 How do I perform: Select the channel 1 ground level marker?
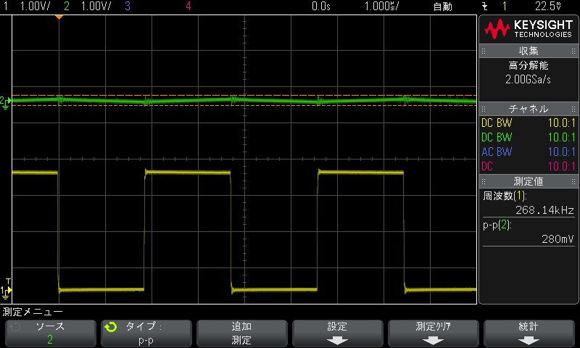pos(5,293)
